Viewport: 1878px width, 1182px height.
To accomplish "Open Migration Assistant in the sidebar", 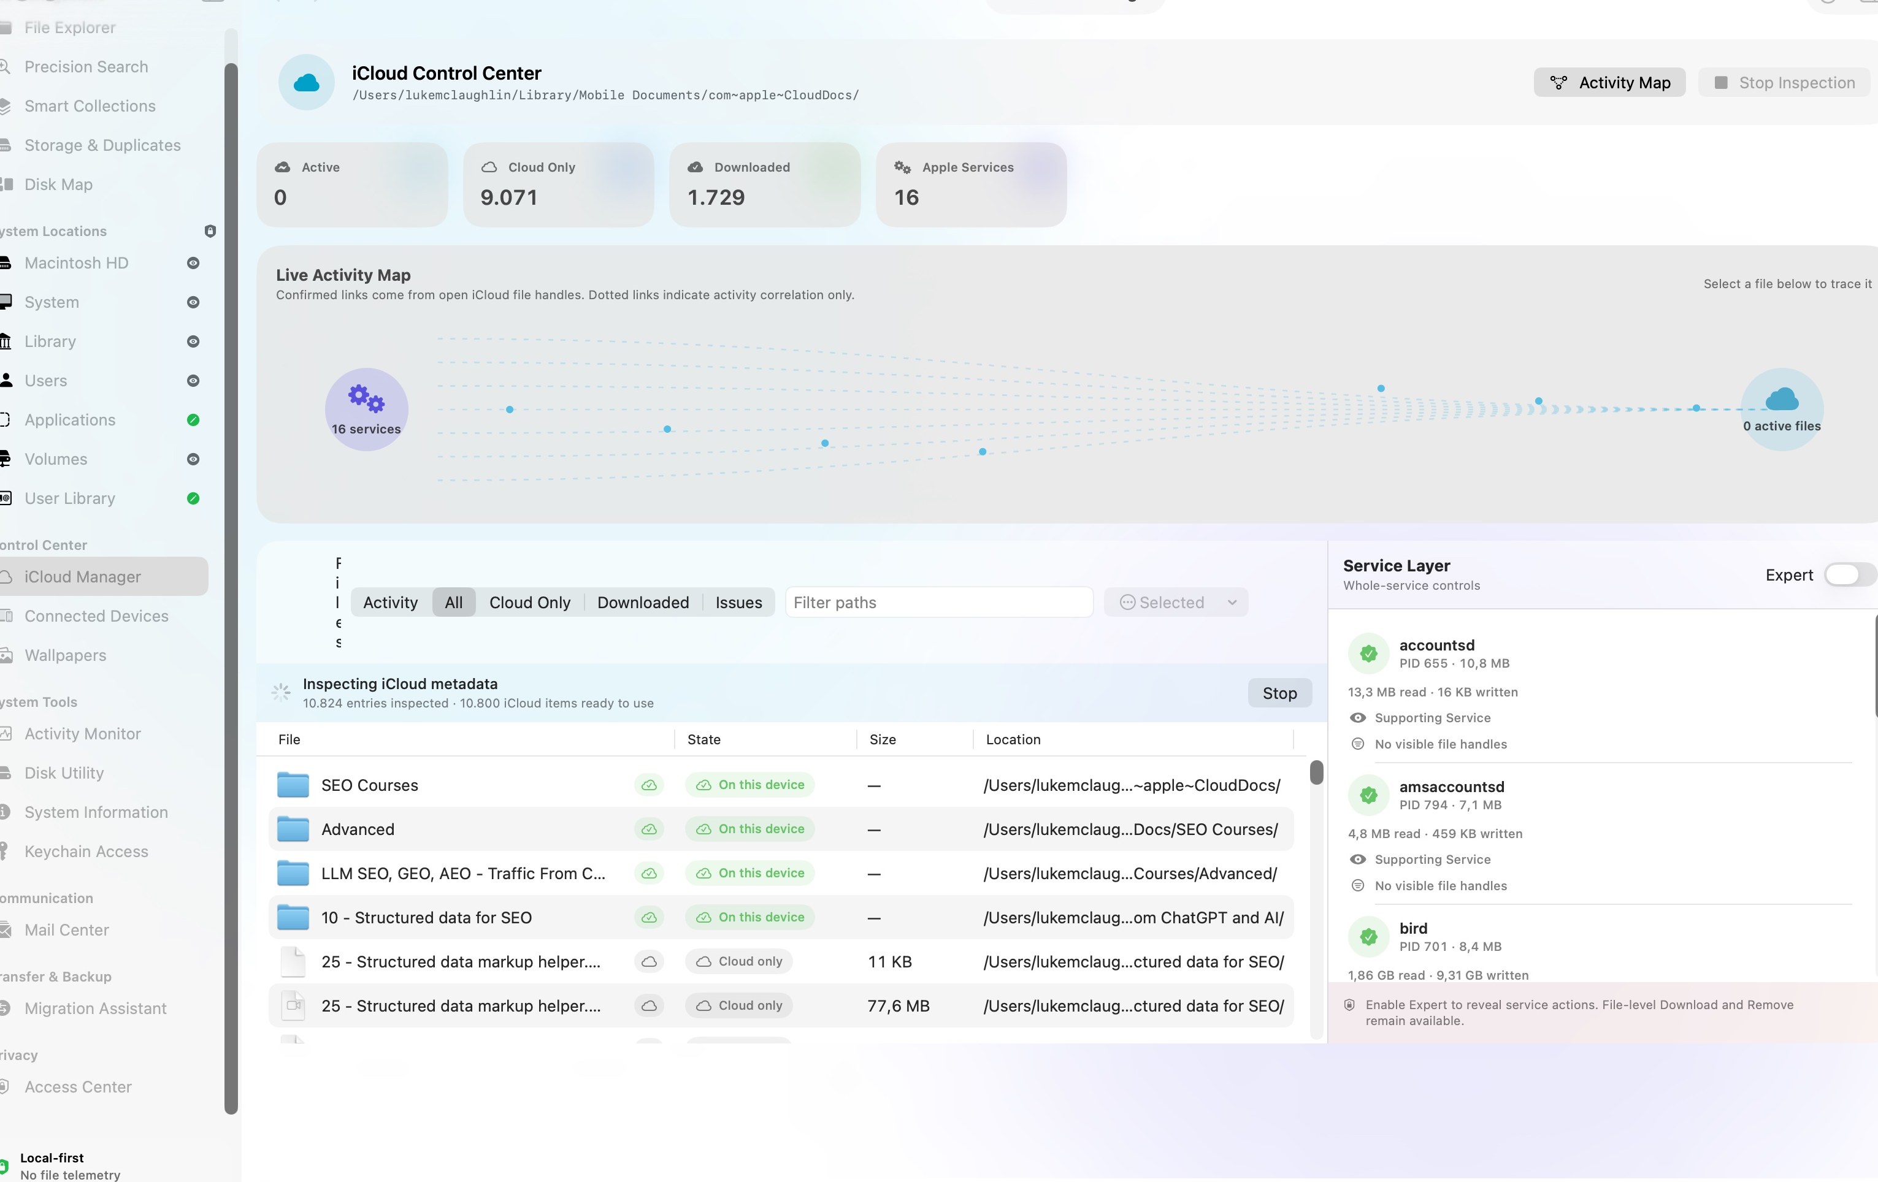I will point(95,1008).
